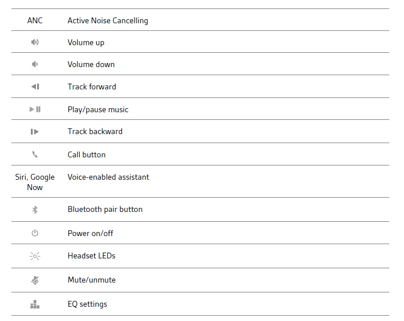Viewport: 404px width, 321px height.
Task: Click the icon beside Track backward
Action: tap(35, 131)
